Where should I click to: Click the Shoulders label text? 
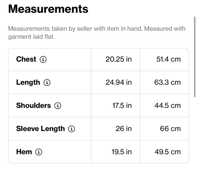click(x=34, y=105)
